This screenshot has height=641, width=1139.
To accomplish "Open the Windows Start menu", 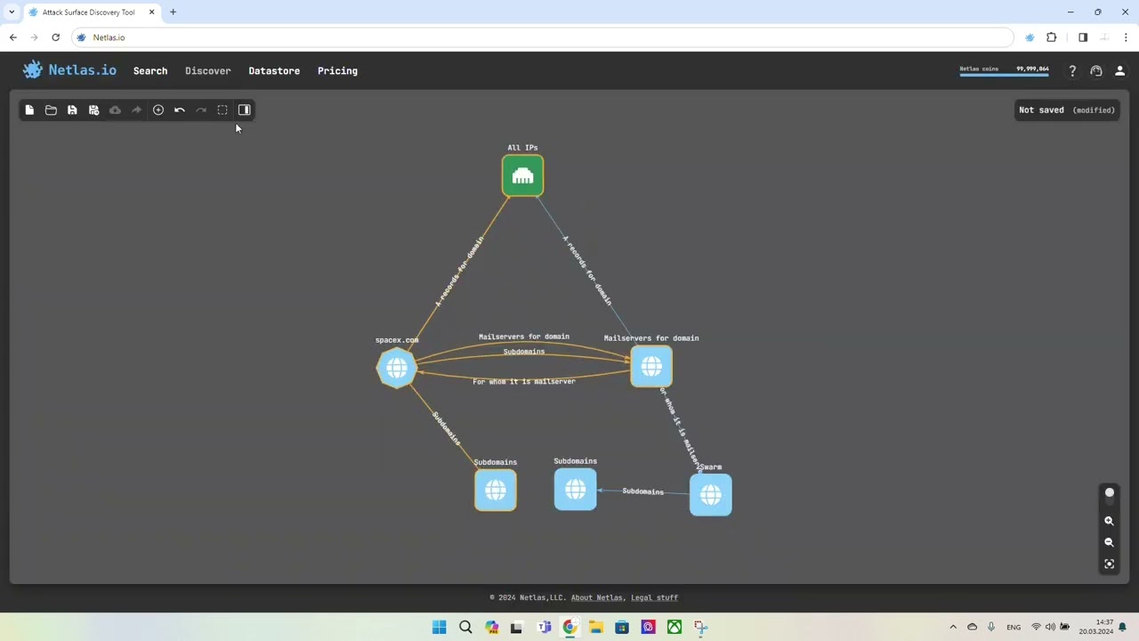I will (440, 627).
